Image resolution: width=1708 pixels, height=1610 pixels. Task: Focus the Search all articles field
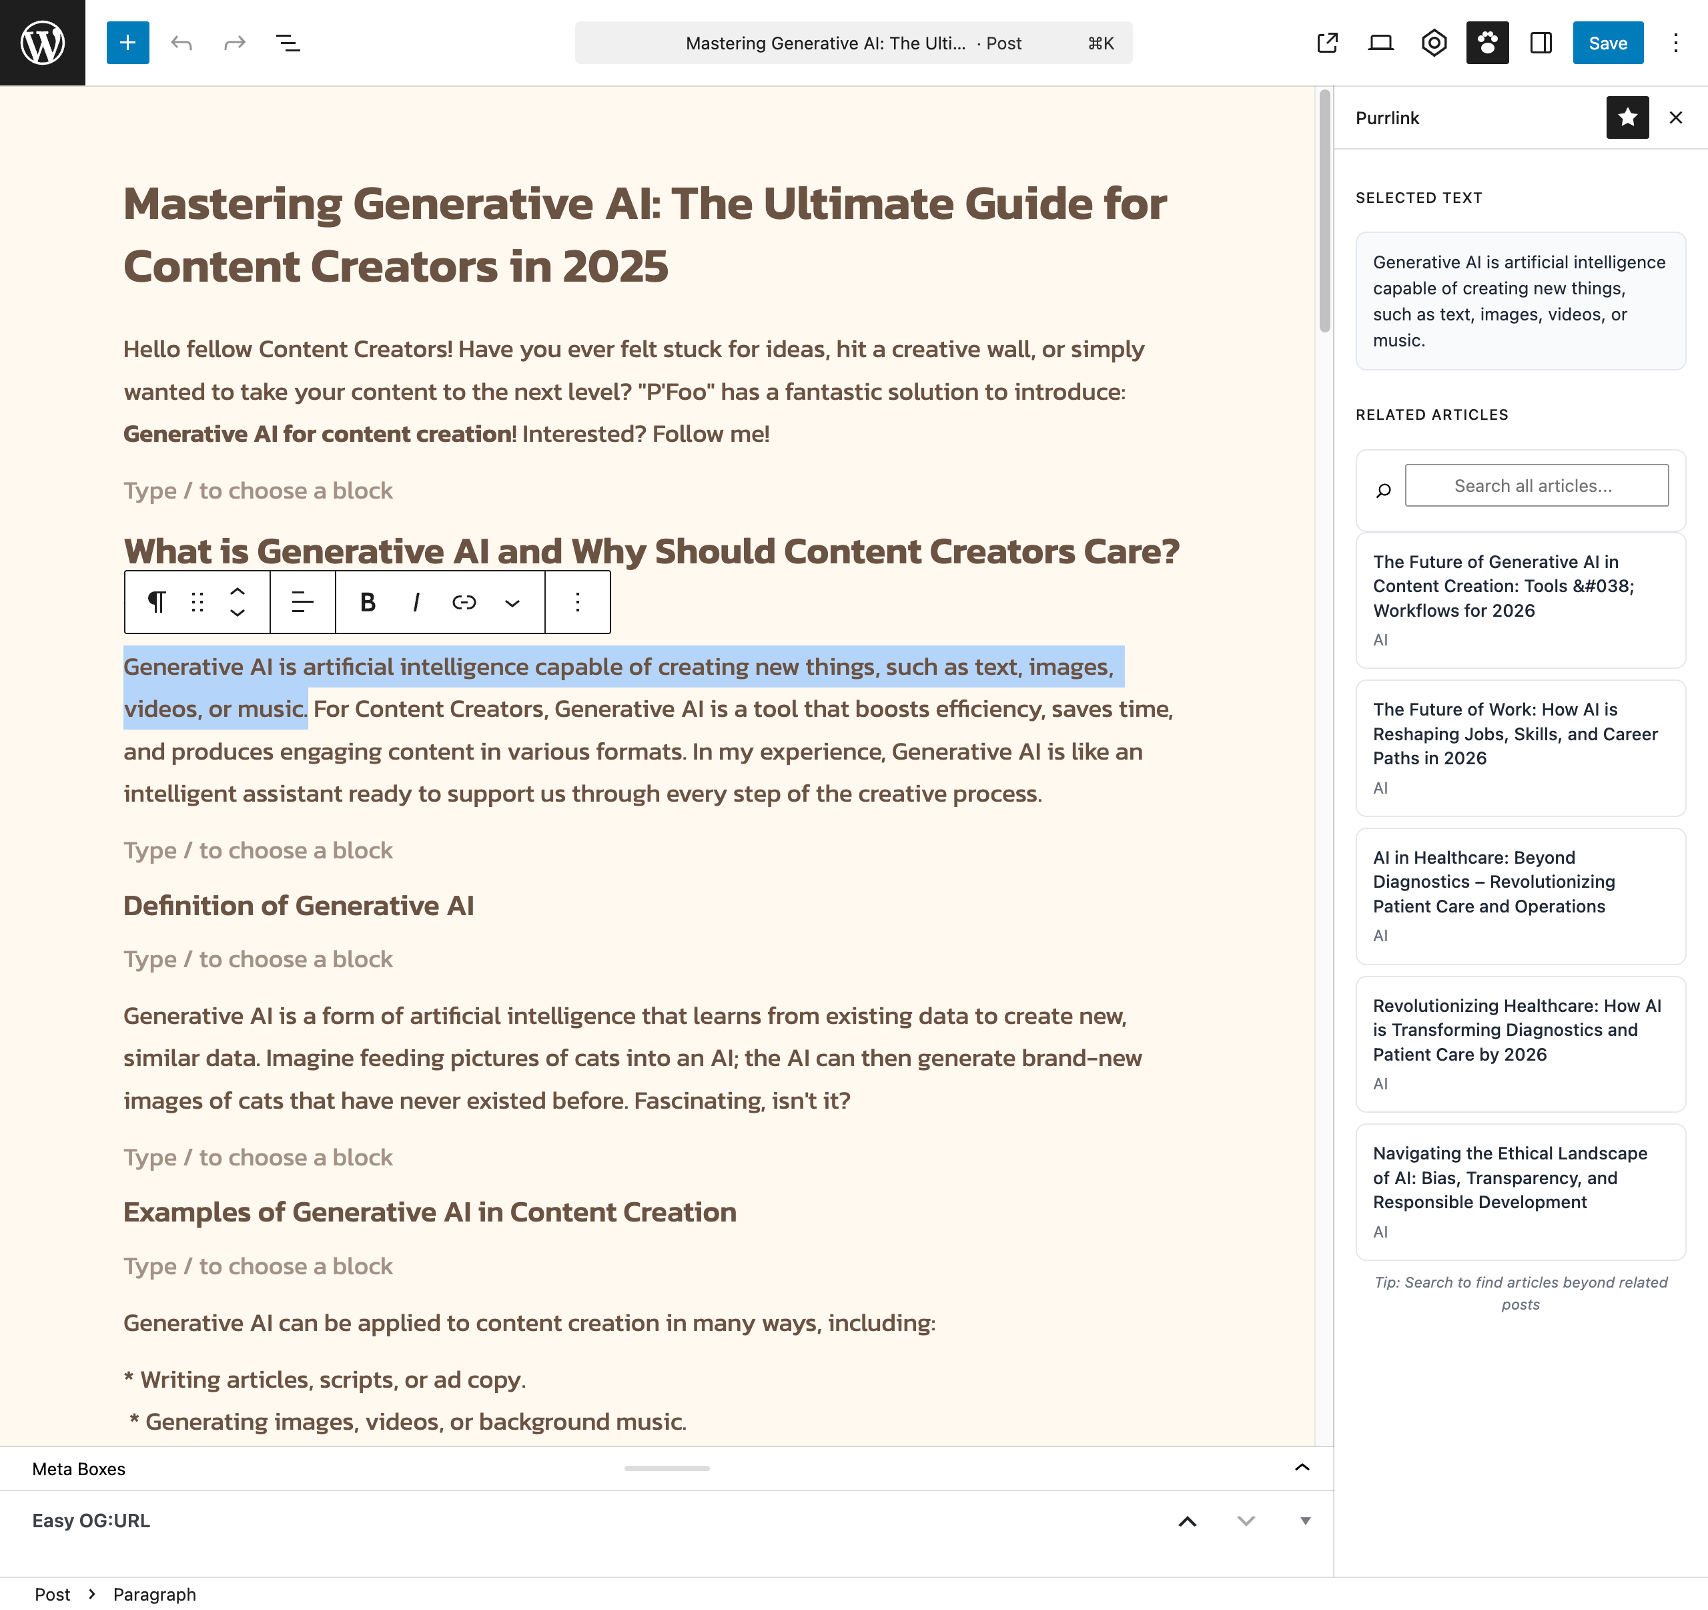point(1535,486)
